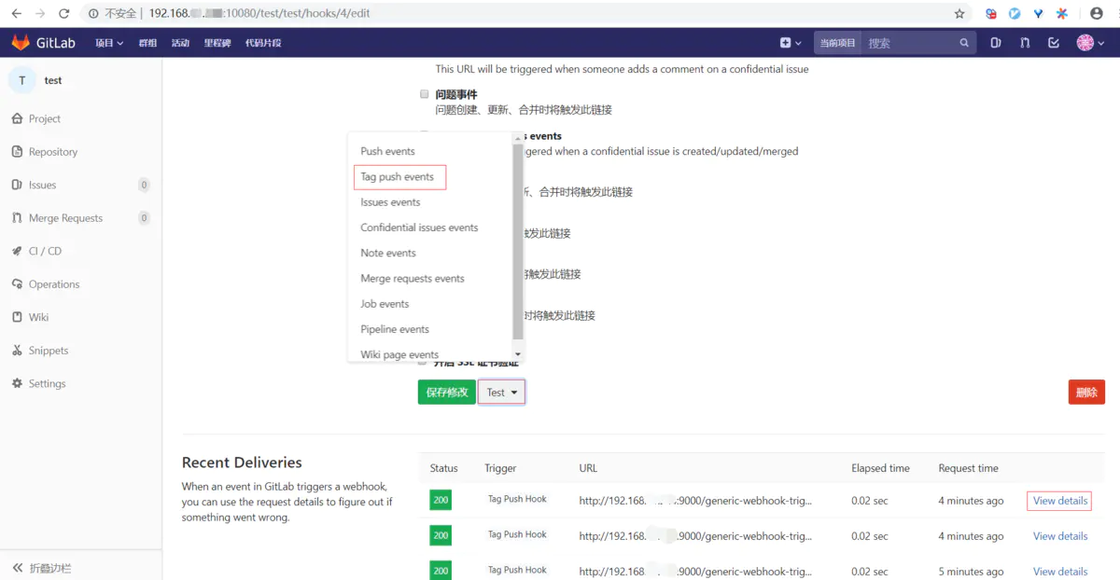Open the Wiki book icon
The height and width of the screenshot is (580, 1120).
click(x=17, y=317)
